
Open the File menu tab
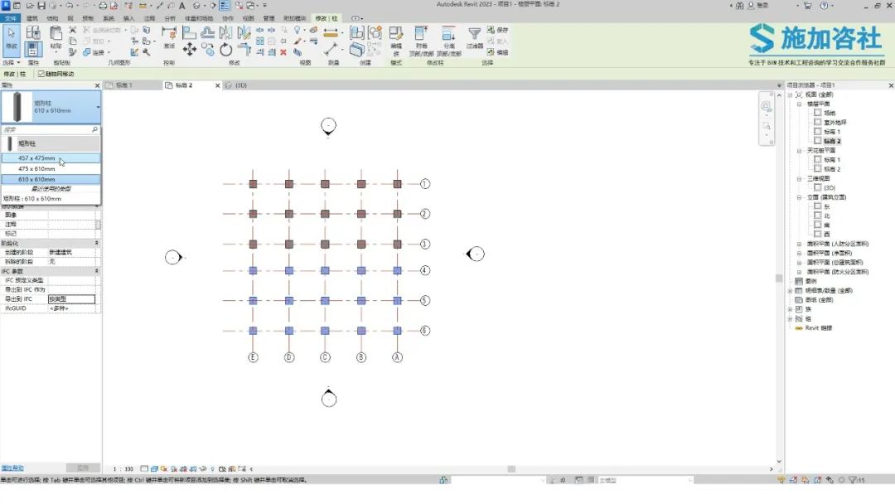point(11,18)
